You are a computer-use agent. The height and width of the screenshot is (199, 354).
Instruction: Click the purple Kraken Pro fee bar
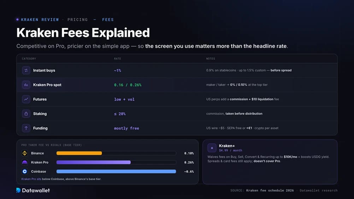click(x=94, y=162)
